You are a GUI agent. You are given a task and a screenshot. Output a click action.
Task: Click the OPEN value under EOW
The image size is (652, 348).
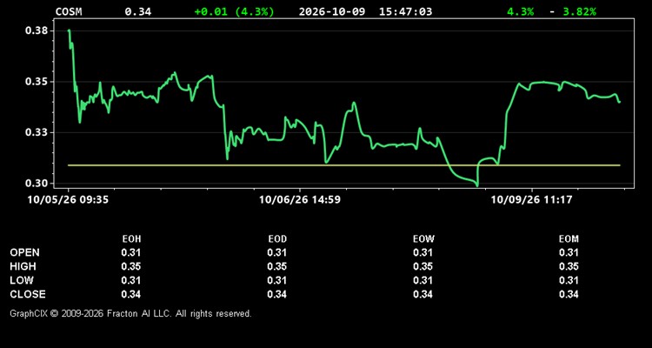tap(422, 252)
